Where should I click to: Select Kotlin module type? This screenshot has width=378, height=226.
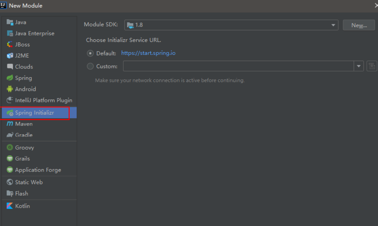coord(39,206)
